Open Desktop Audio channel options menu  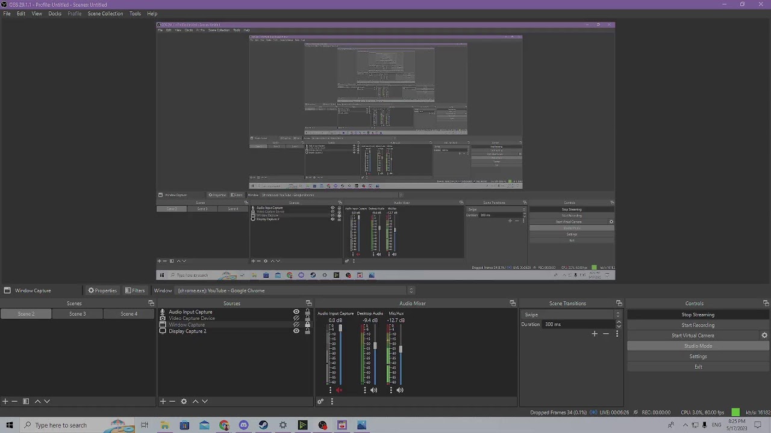364,390
